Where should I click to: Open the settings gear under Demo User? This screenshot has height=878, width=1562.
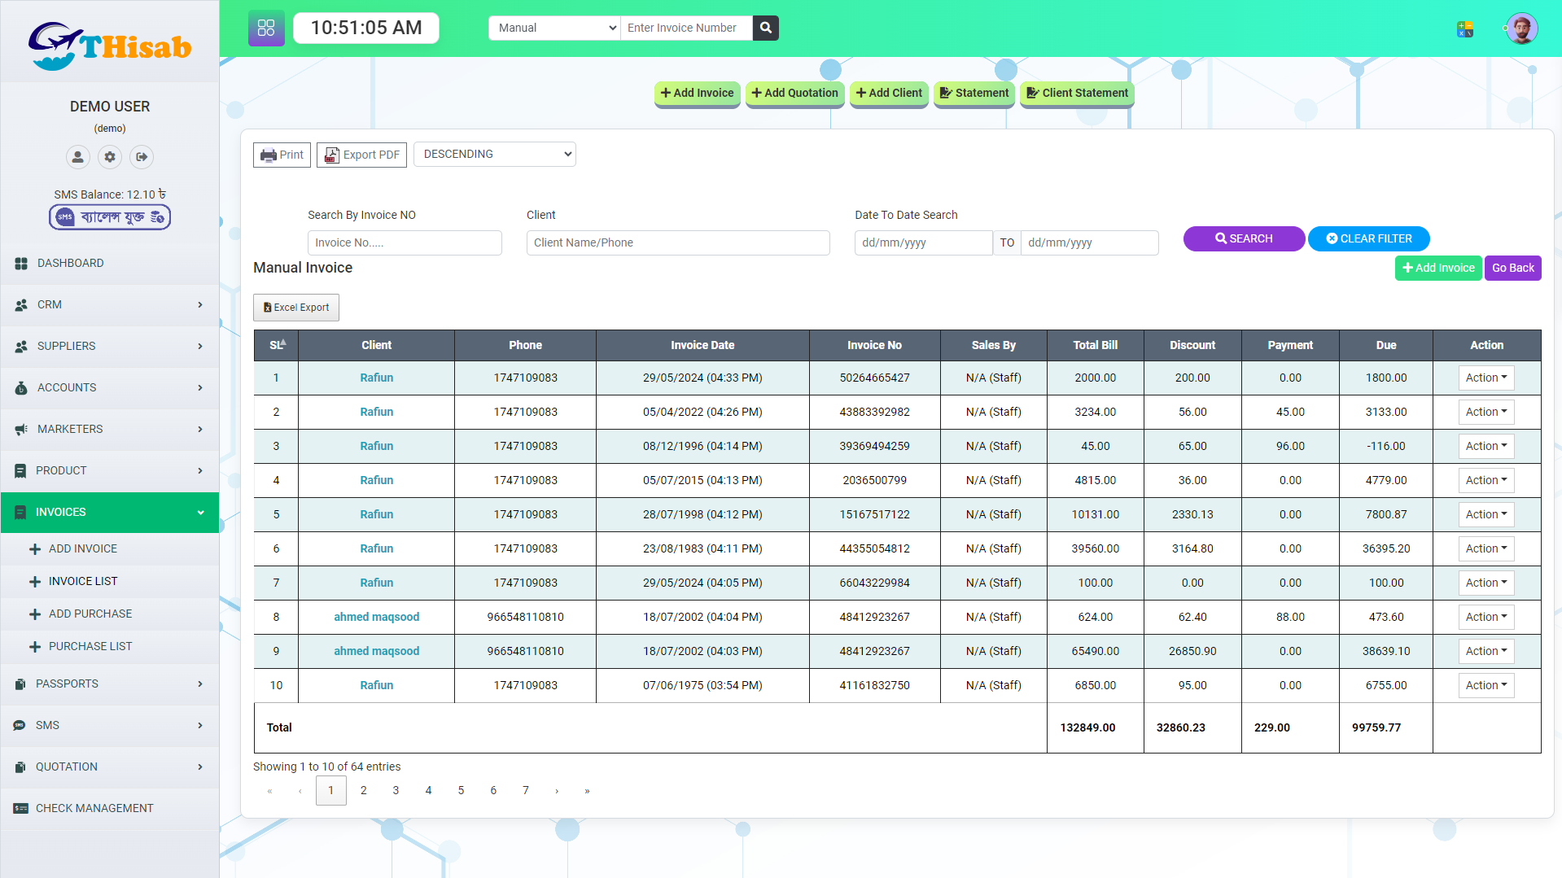pyautogui.click(x=110, y=157)
